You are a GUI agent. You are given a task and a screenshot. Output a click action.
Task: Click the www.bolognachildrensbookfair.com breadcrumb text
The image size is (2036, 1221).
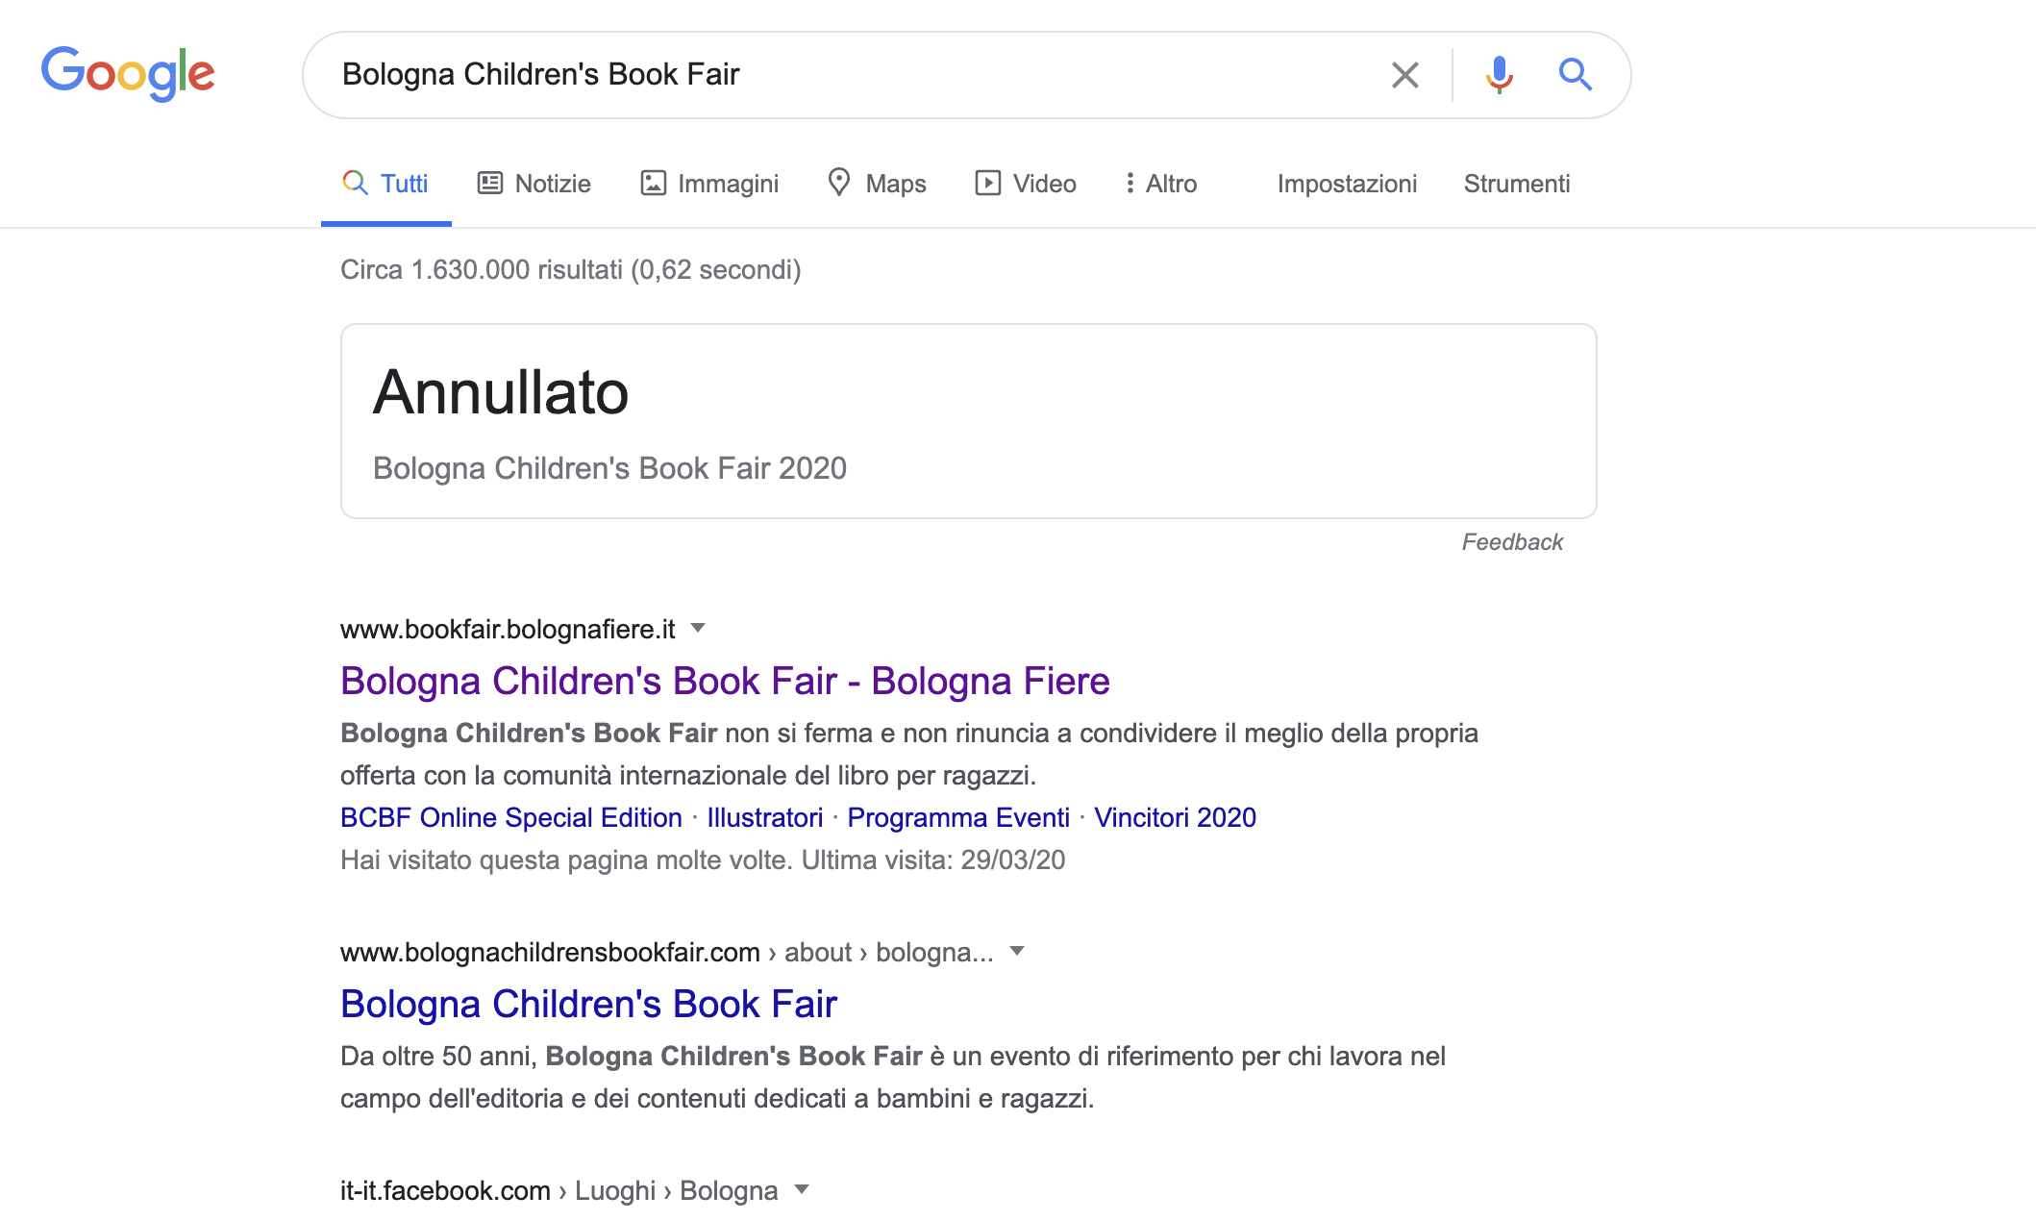(667, 952)
